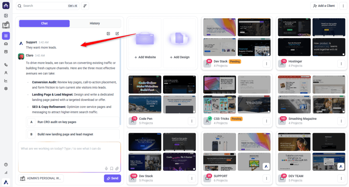Open Hostinger card options menu

pyautogui.click(x=341, y=64)
